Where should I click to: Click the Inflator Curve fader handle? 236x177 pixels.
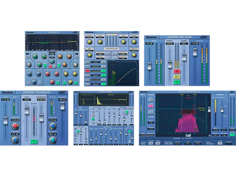pyautogui.click(x=184, y=57)
